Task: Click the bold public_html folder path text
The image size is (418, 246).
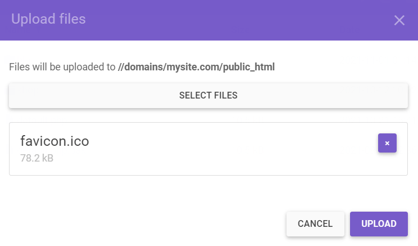Action: 249,68
